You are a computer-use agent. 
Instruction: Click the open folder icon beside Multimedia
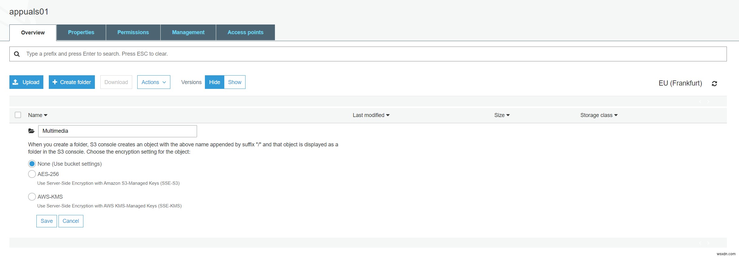(31, 131)
